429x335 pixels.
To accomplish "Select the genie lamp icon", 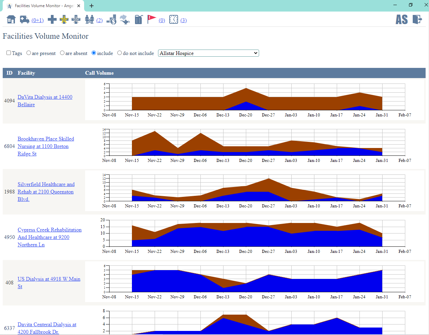I will (124, 20).
